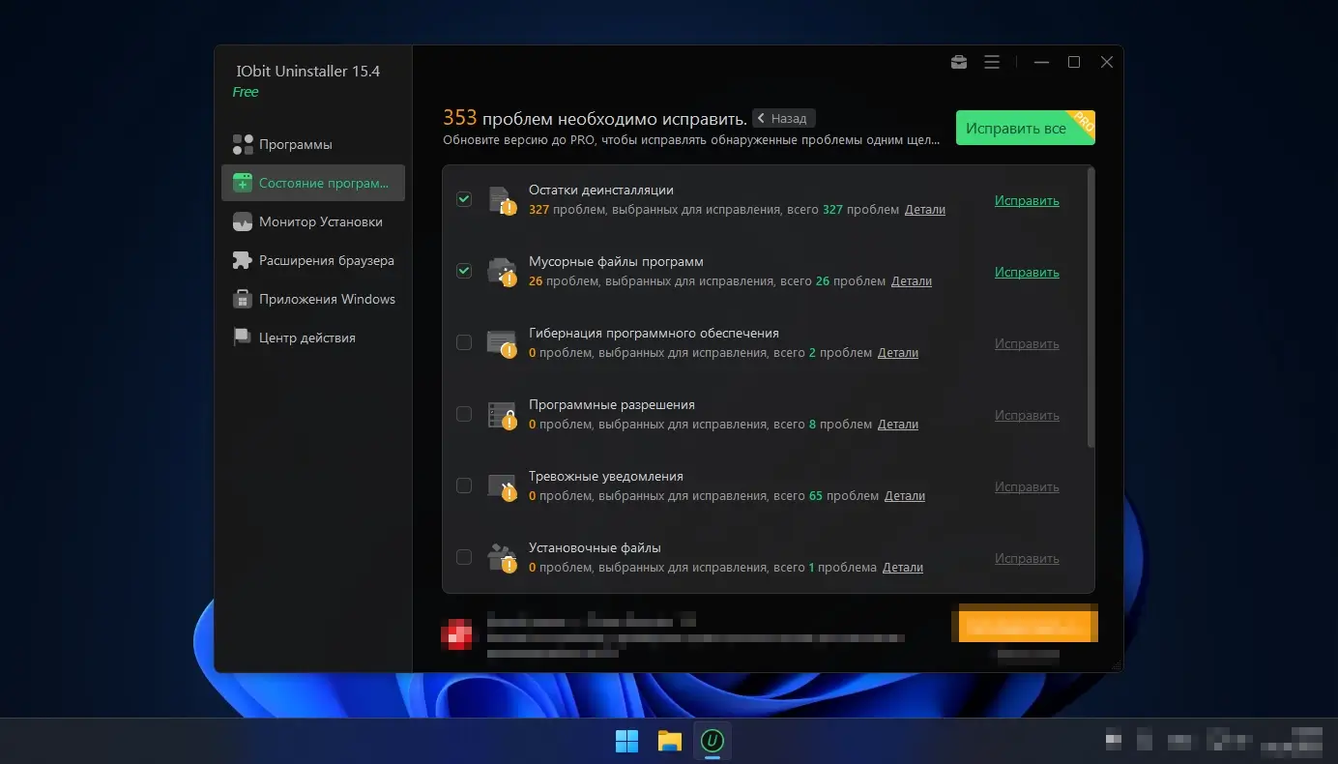Open Детали for Остатки деинсталляции
1338x764 pixels.
pos(925,210)
